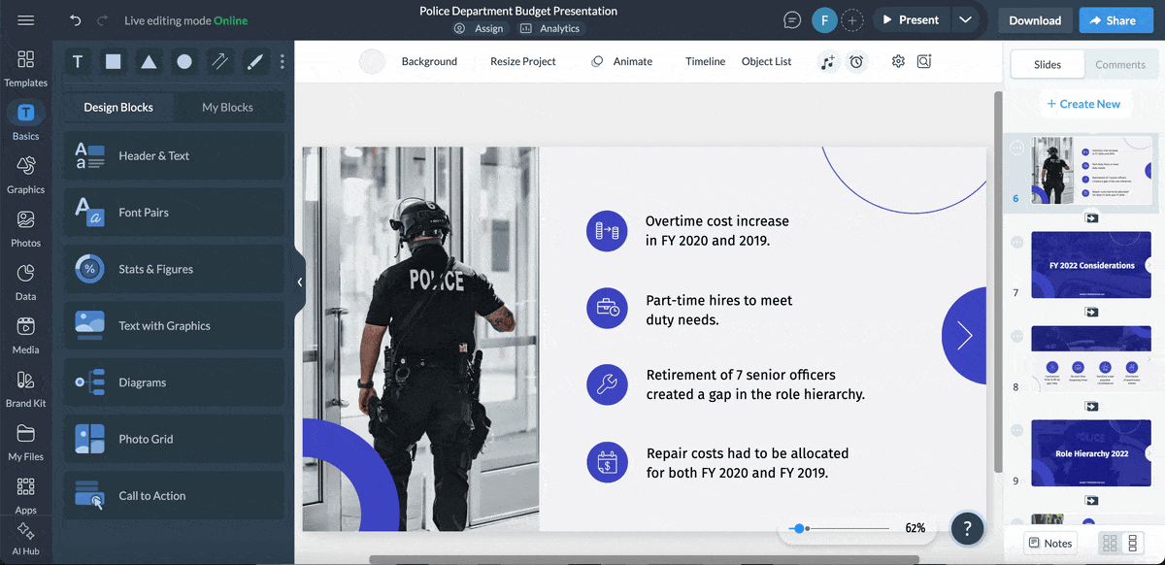
Task: Open Diagrams design blocks
Action: [175, 382]
